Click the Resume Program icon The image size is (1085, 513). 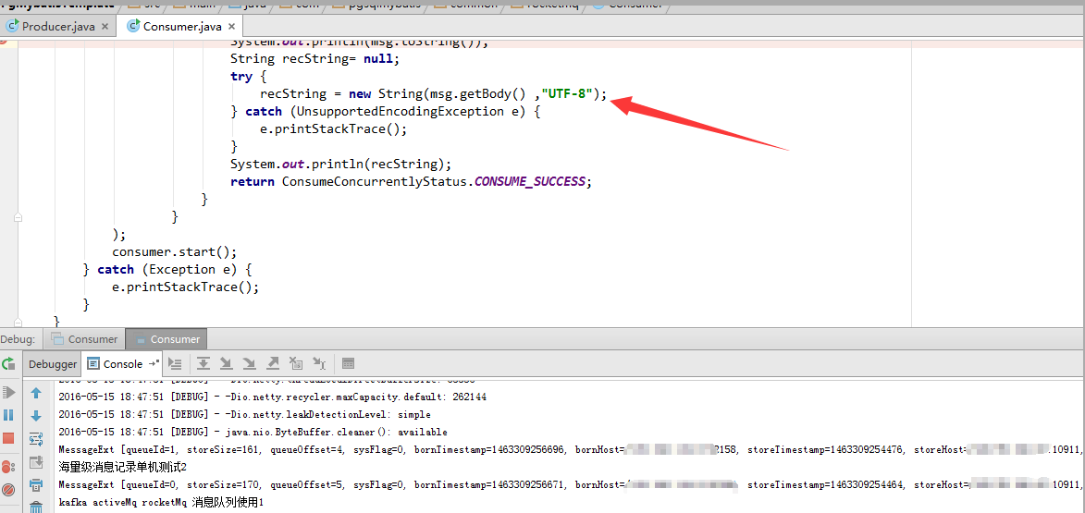coord(8,393)
